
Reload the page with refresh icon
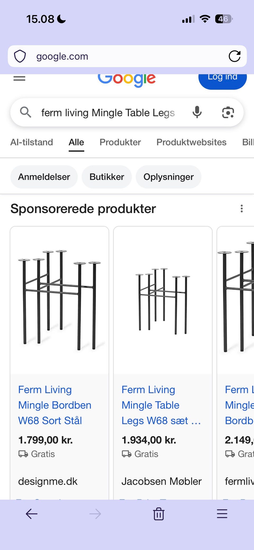coord(234,56)
